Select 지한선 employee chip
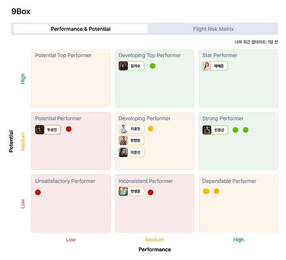The image size is (286, 260). [131, 152]
